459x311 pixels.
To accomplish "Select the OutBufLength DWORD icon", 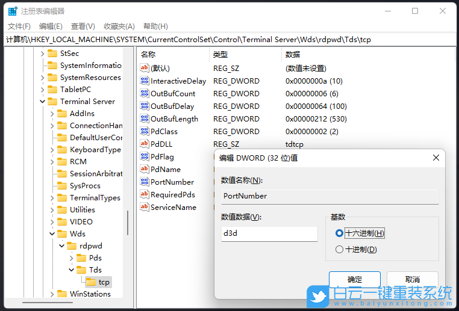I will [x=145, y=119].
